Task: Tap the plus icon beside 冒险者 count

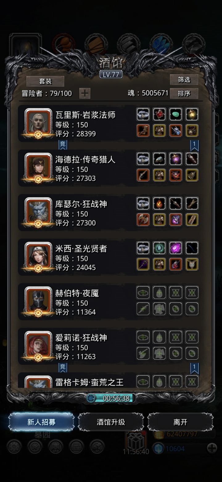Action: (x=85, y=93)
